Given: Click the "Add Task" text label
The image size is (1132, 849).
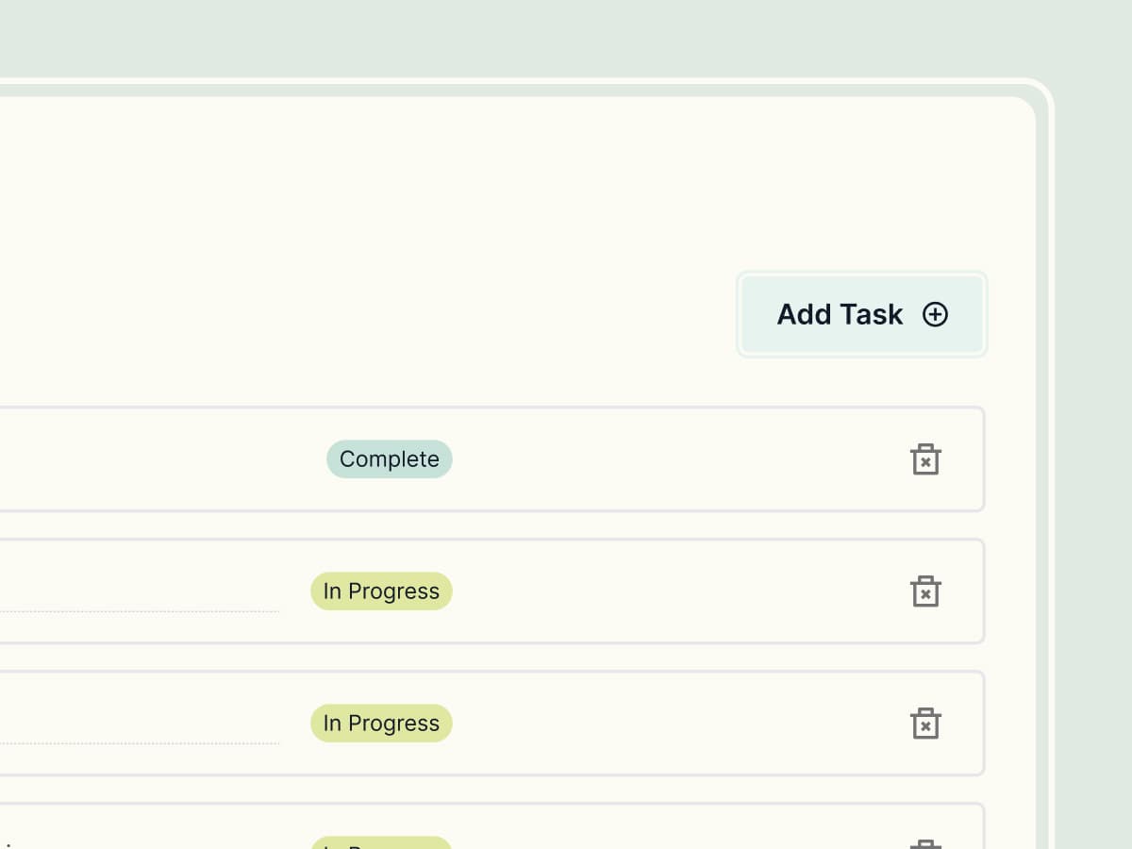Looking at the screenshot, I should click(840, 314).
